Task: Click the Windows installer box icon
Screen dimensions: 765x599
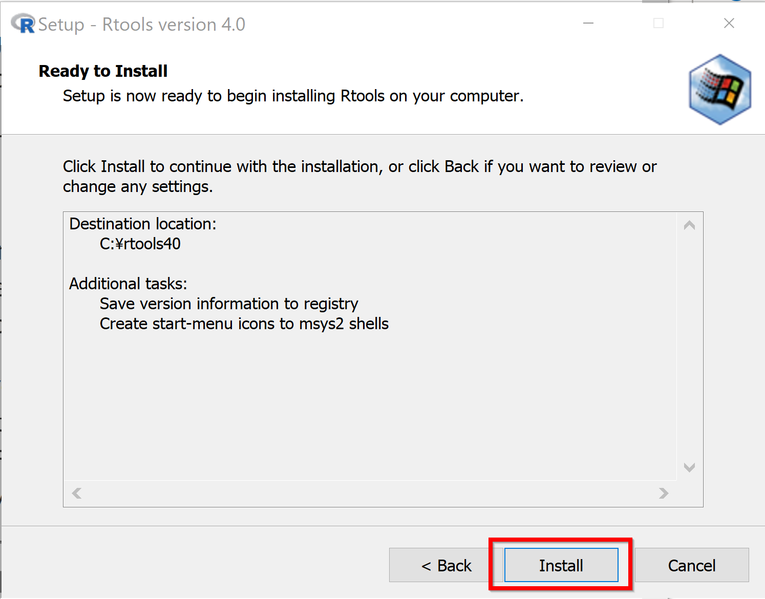Action: point(719,90)
